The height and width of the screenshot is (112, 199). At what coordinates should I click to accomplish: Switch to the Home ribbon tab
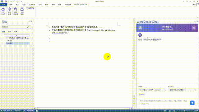(11, 5)
